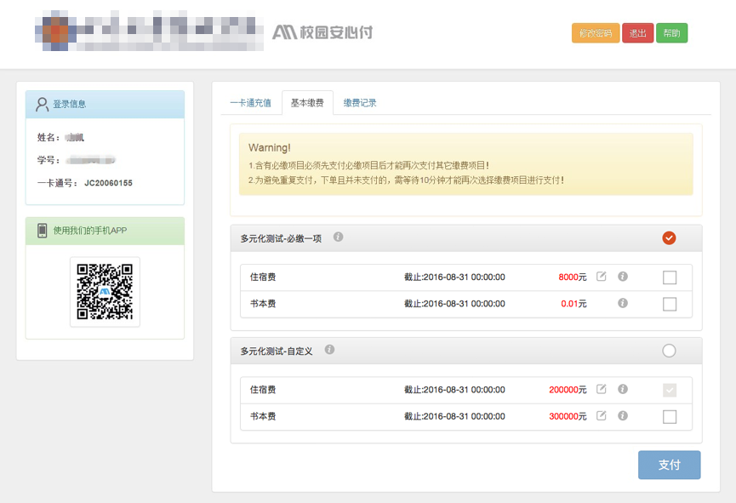Click the mobile app QR code image
The image size is (736, 503).
tap(105, 292)
